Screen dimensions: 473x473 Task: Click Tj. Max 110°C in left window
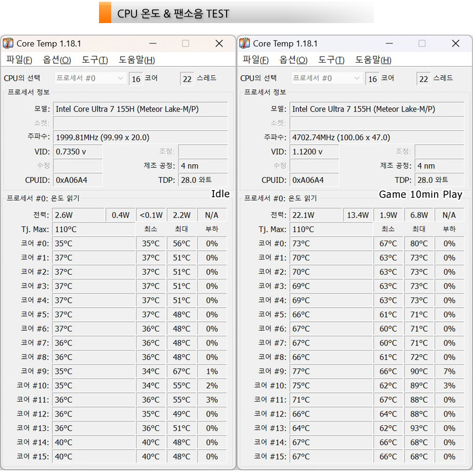94,229
